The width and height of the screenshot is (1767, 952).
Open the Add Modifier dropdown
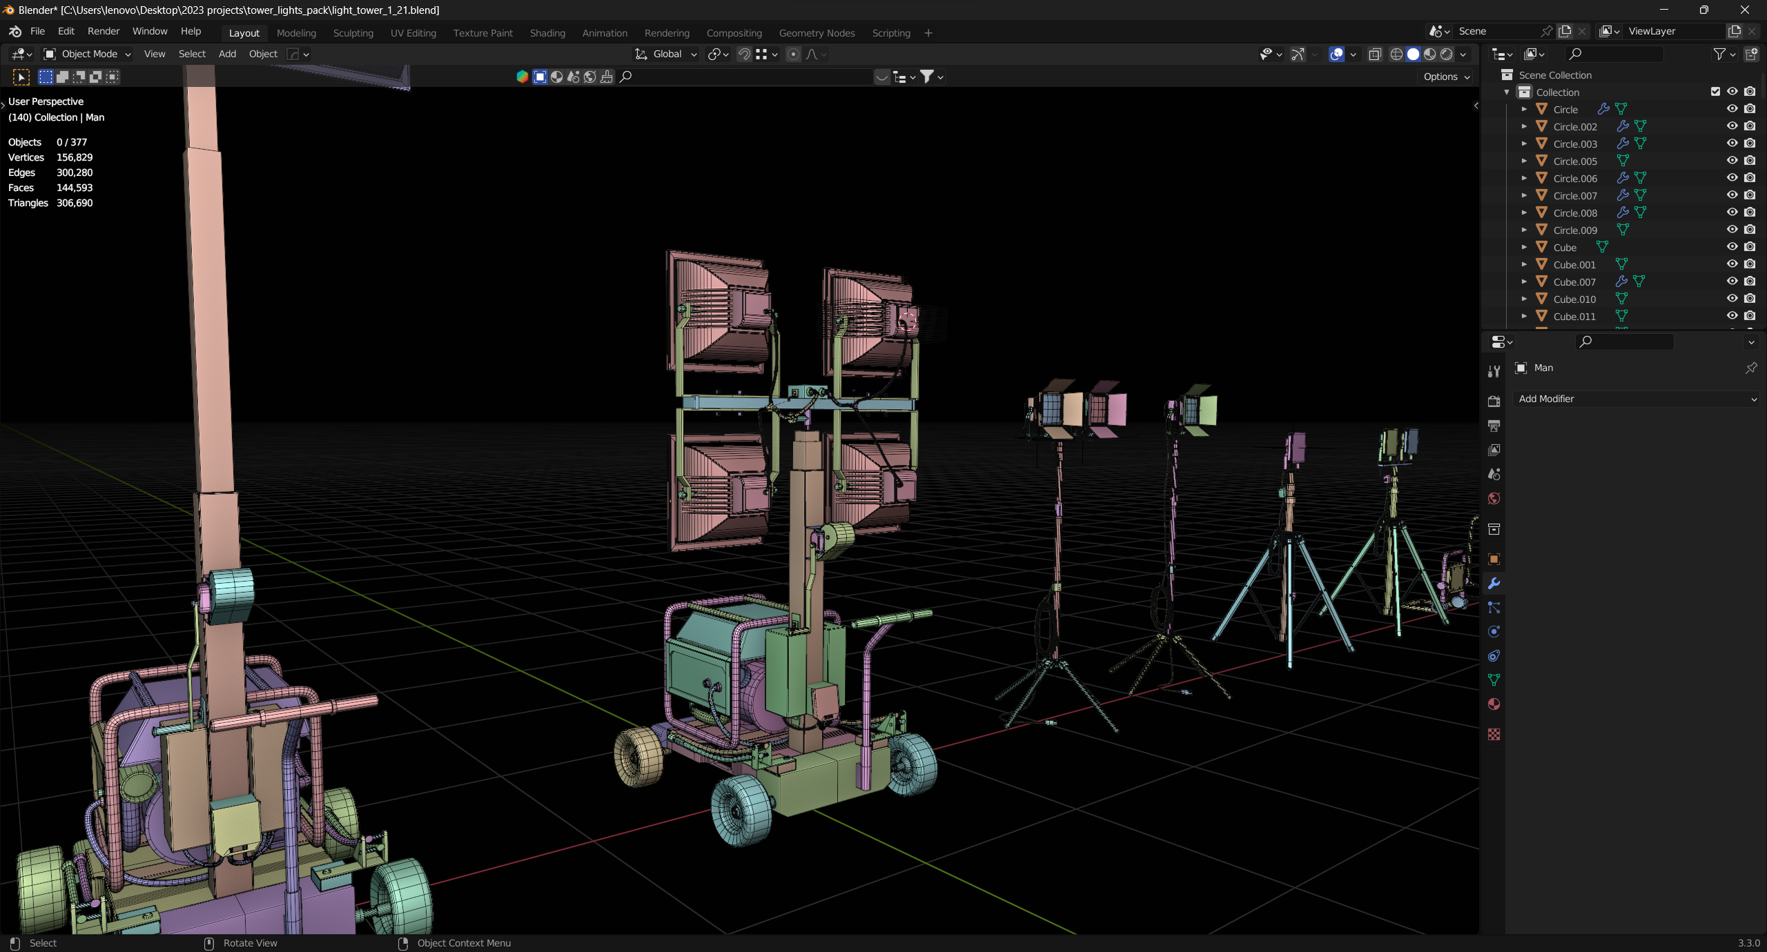[1636, 399]
